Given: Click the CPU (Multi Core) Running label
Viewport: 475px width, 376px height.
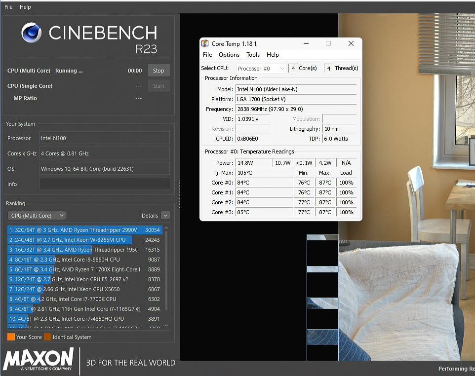Looking at the screenshot, I should 45,71.
